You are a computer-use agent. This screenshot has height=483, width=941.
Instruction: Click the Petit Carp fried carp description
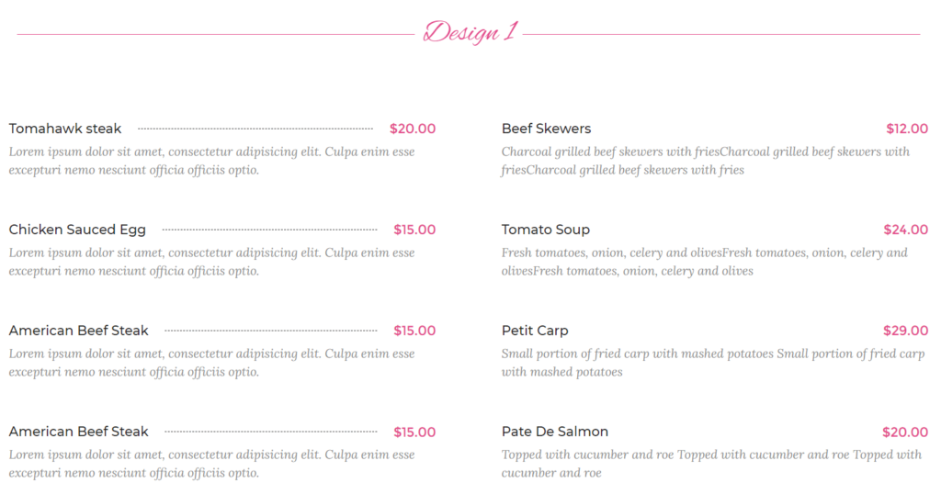(x=713, y=363)
